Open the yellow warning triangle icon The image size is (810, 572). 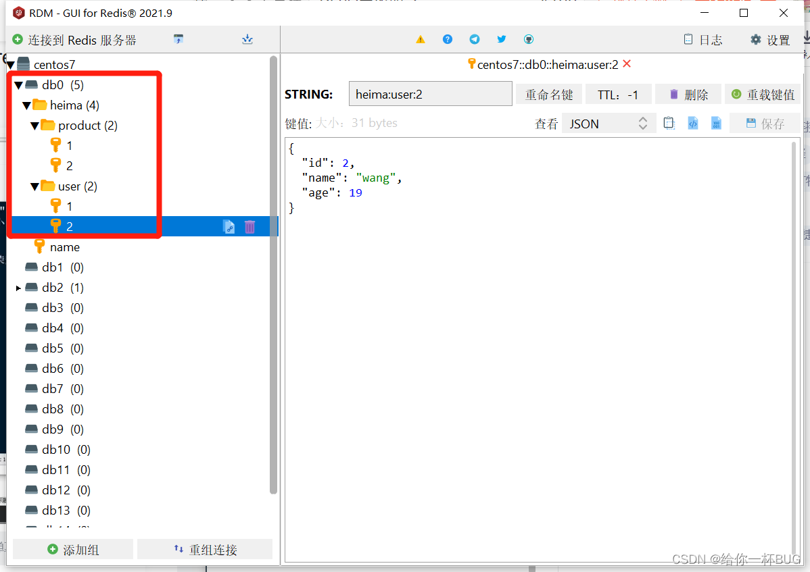(421, 39)
